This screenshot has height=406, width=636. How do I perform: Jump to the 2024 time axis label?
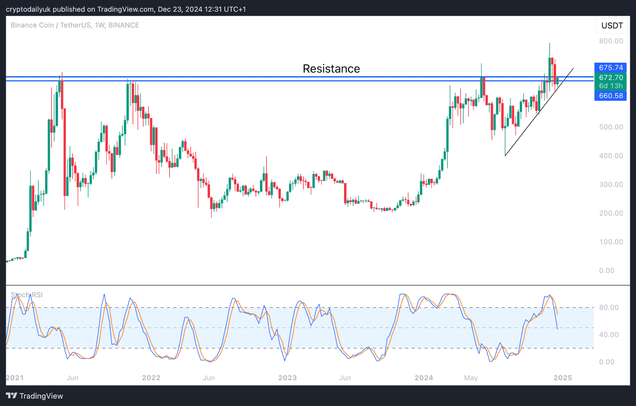click(x=424, y=378)
